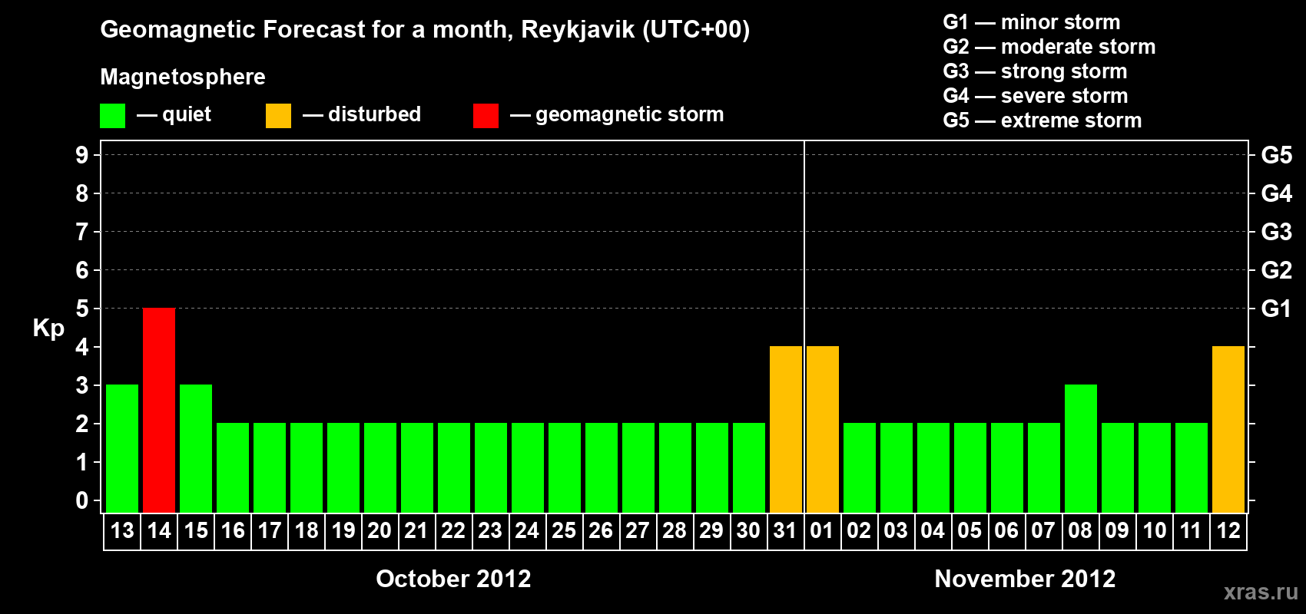Click date label 12 on the axis

tap(1228, 531)
